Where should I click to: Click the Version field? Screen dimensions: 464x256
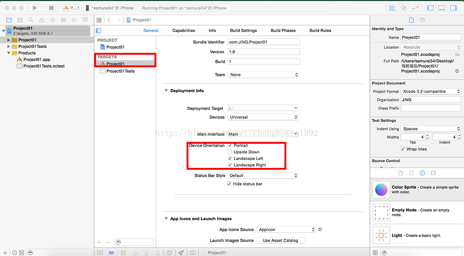click(x=264, y=52)
